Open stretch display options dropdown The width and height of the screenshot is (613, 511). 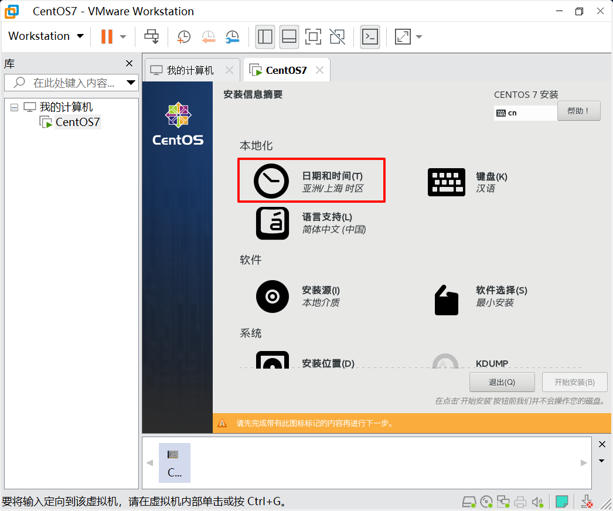coord(419,37)
